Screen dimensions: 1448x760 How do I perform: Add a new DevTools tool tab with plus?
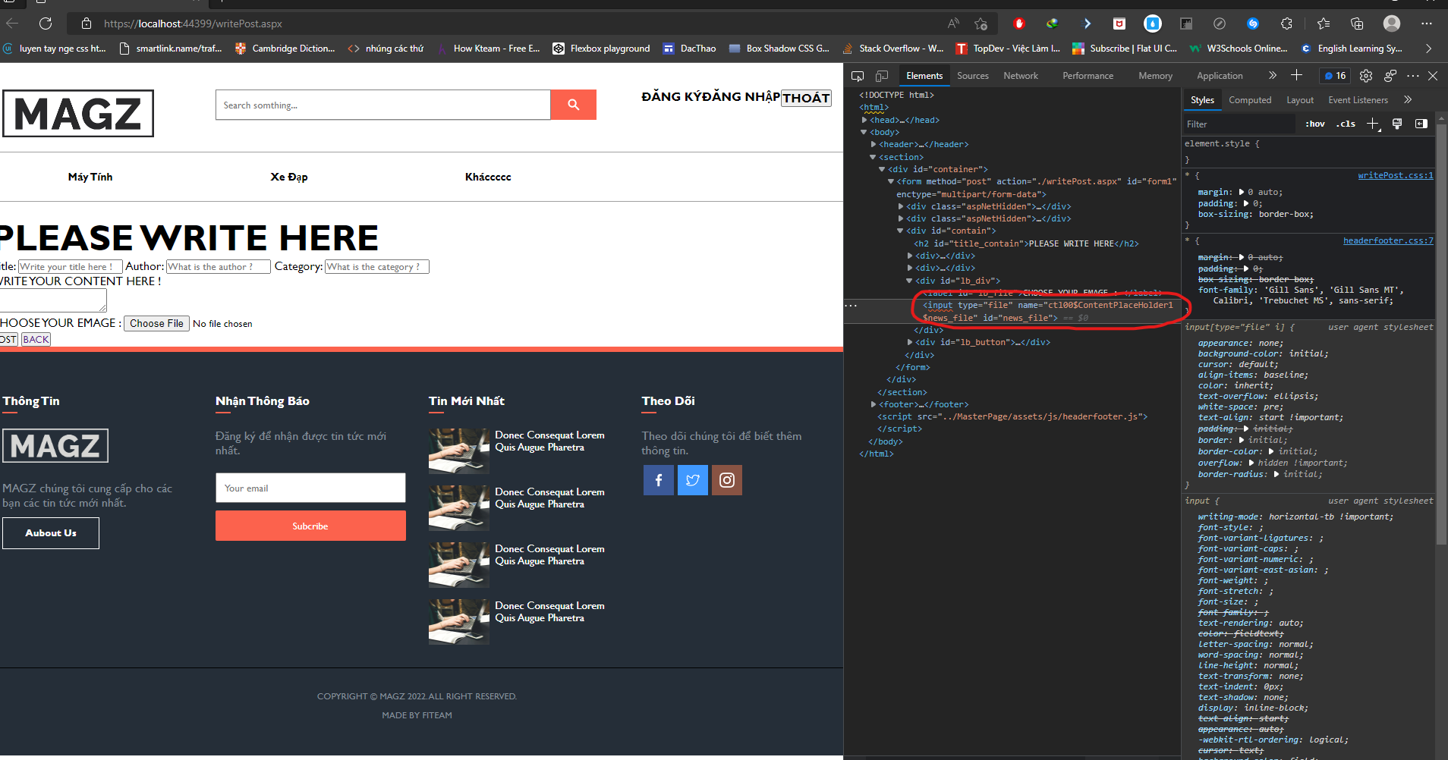[x=1297, y=75]
